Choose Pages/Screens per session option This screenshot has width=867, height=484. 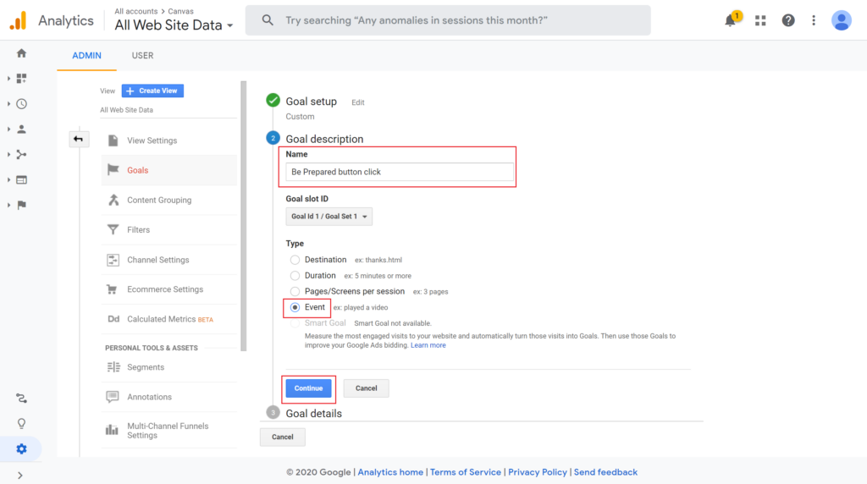click(295, 291)
